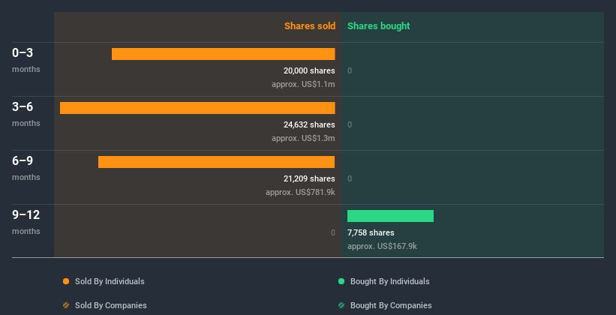Click the 9–12 months row label
Viewport: 616px width, 315px height.
[26, 222]
